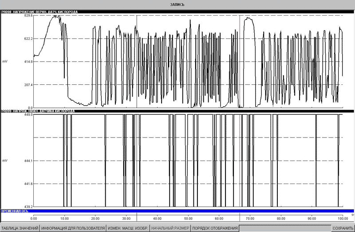This screenshot has height=232, width=355.
Task: Click the 439.2 scale value
Action: point(28,207)
